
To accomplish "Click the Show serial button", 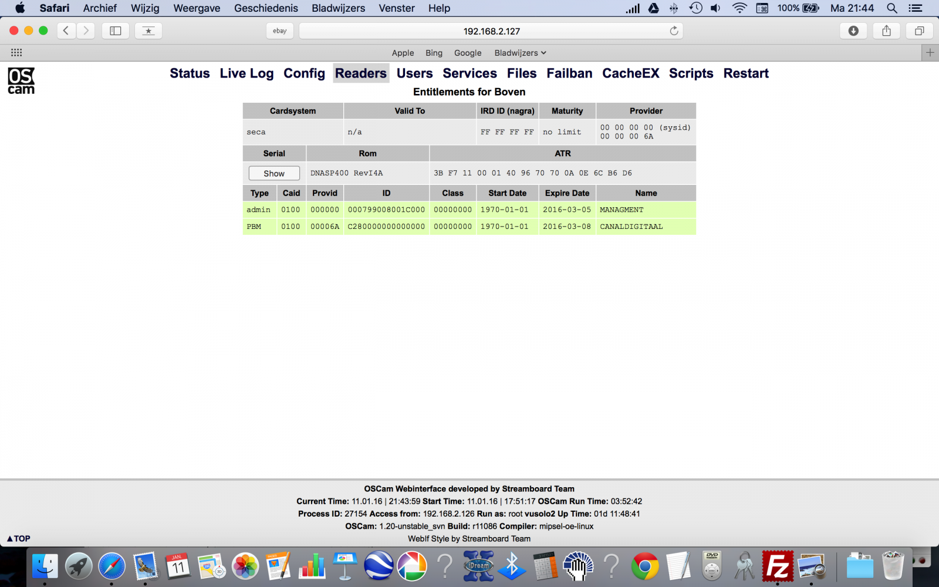I will (274, 173).
